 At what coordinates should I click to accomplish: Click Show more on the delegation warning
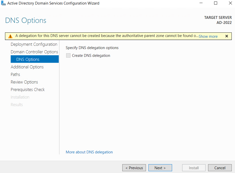[208, 36]
